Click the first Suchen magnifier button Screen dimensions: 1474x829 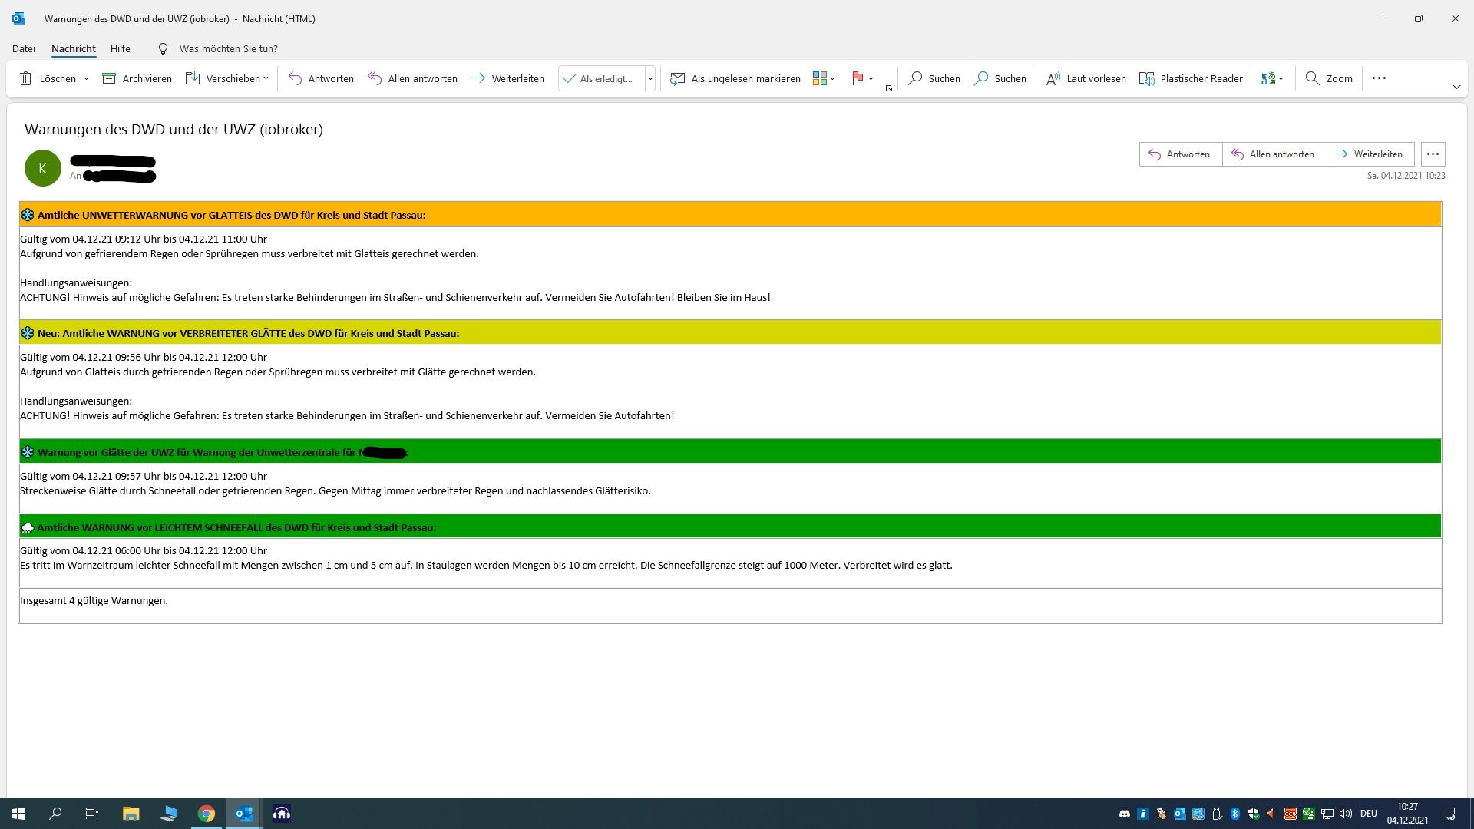[934, 78]
